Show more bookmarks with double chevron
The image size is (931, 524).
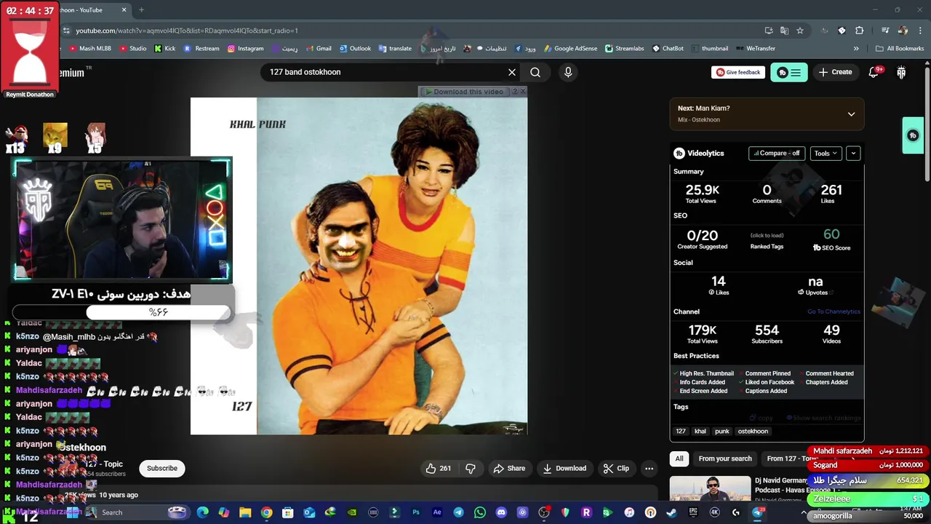click(x=856, y=49)
